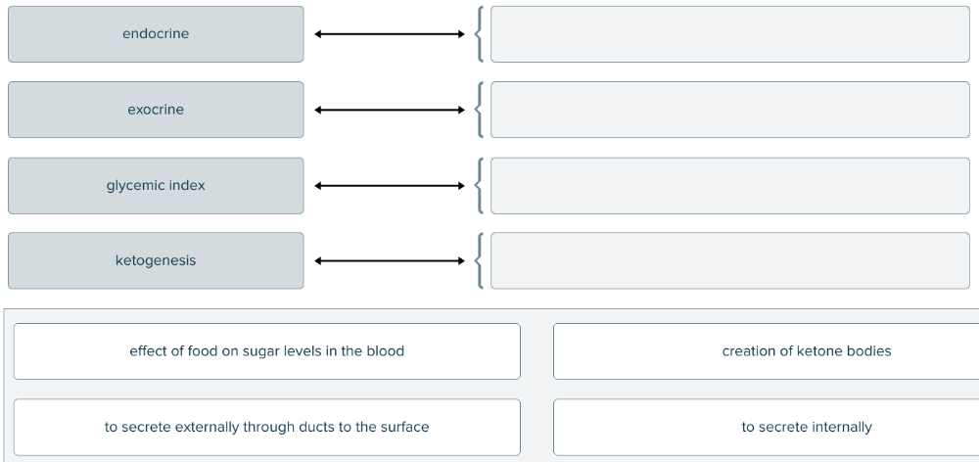The height and width of the screenshot is (462, 979).
Task: Choose the "to secrete internally" card
Action: pyautogui.click(x=766, y=427)
